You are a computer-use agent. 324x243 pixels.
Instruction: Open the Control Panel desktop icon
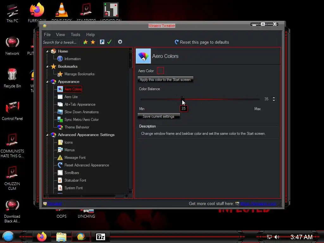12,111
